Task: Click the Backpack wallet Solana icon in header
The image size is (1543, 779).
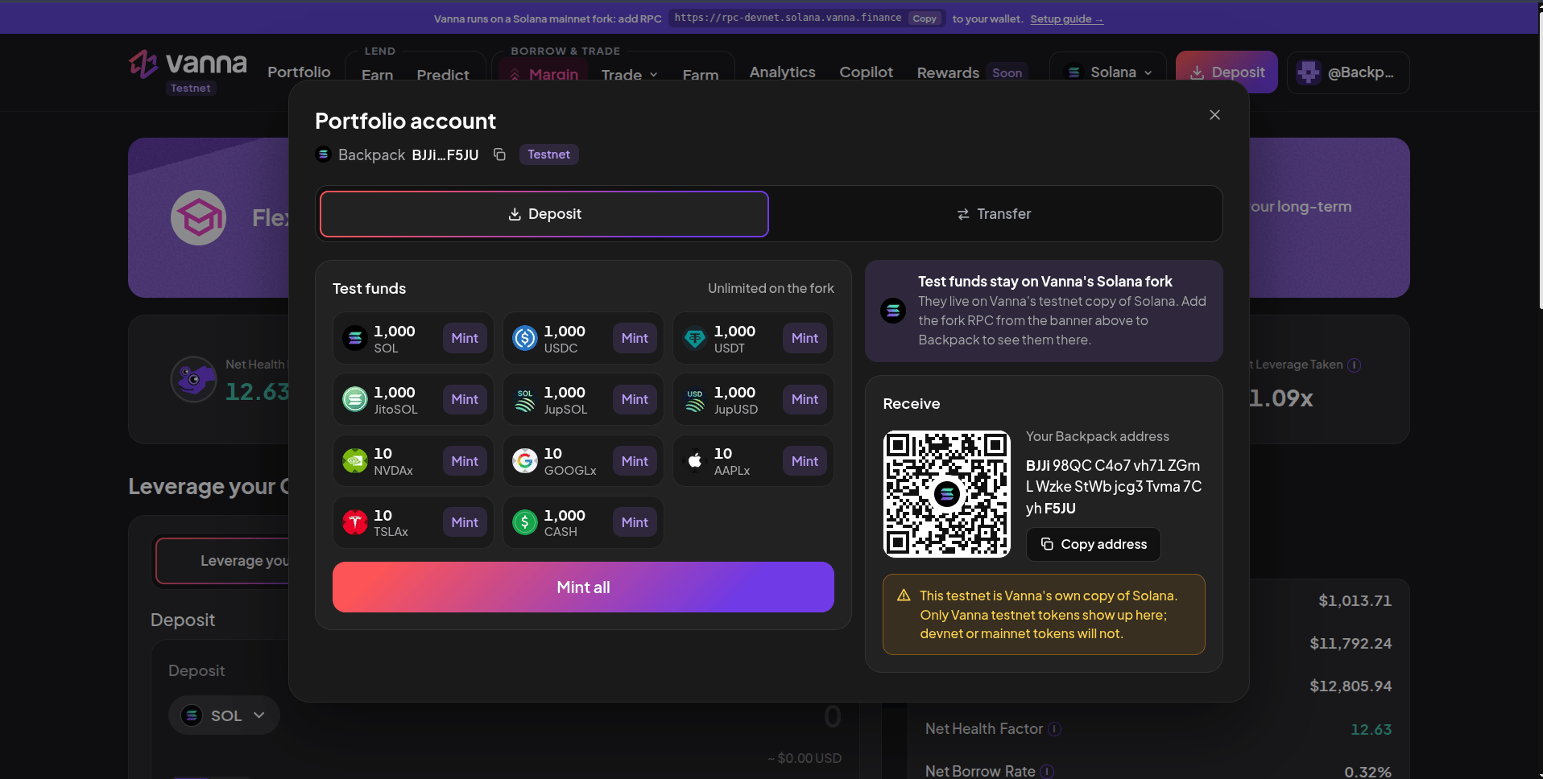Action: (324, 155)
